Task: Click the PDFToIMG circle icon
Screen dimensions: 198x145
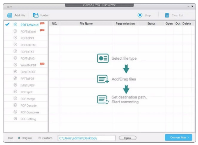Action: [x=15, y=58]
